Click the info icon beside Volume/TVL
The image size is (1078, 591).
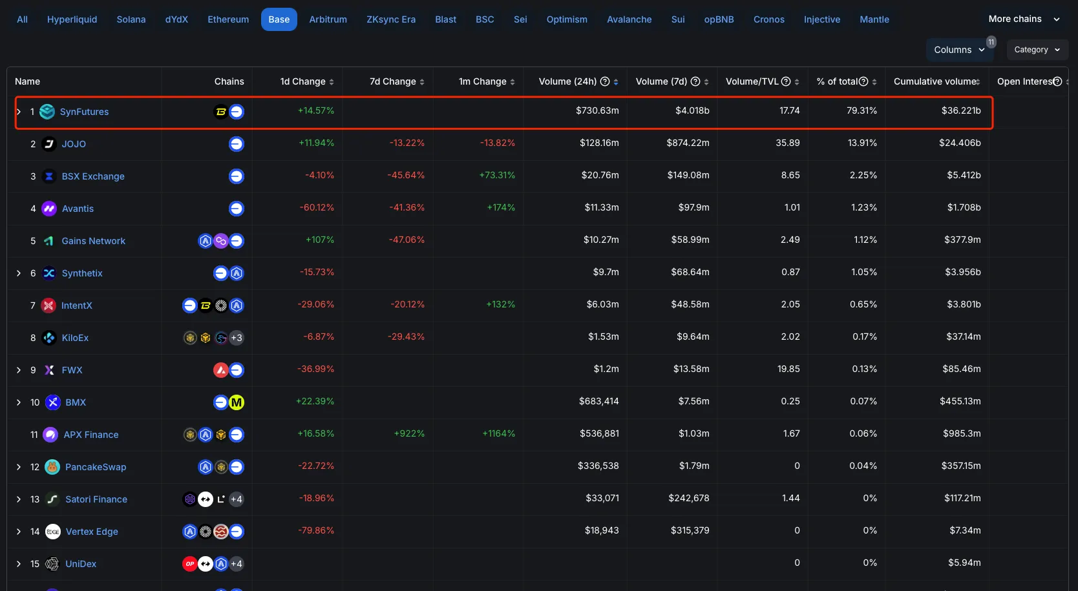click(786, 81)
